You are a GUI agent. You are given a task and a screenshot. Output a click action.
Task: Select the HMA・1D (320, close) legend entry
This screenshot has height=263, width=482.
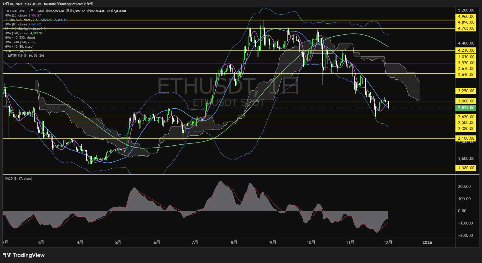pos(19,37)
